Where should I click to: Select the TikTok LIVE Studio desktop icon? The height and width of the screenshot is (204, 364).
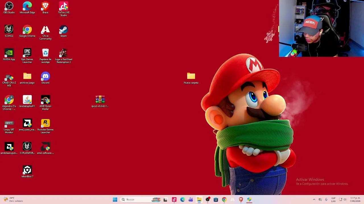point(64,9)
